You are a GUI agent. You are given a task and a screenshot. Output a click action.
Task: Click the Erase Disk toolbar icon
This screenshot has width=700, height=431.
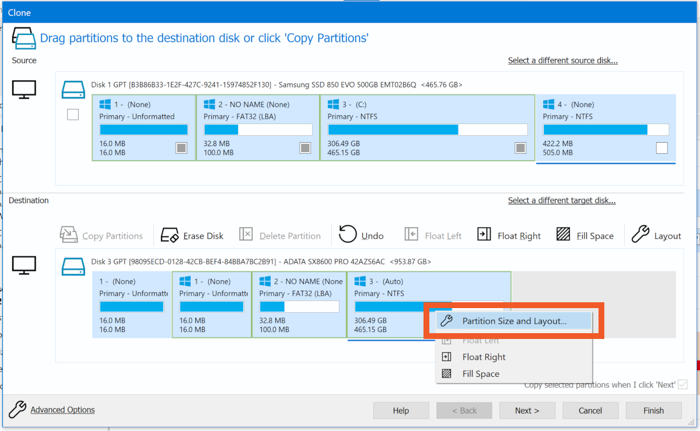[170, 235]
